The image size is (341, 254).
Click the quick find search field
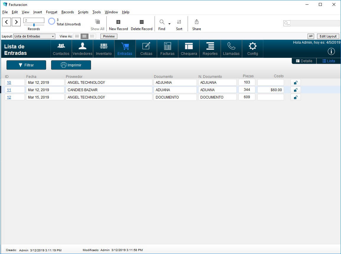pyautogui.click(x=315, y=23)
